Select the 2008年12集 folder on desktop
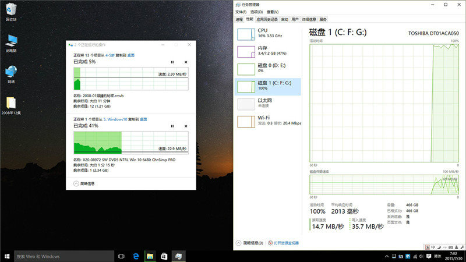 coord(10,105)
